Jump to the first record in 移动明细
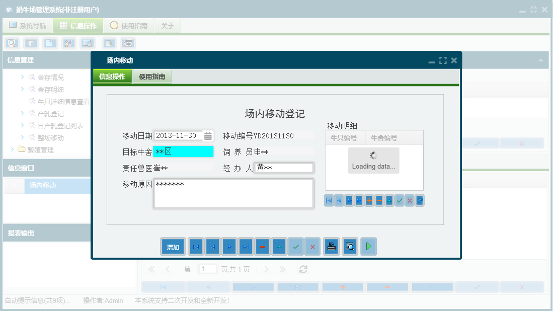553x311 pixels. [328, 200]
